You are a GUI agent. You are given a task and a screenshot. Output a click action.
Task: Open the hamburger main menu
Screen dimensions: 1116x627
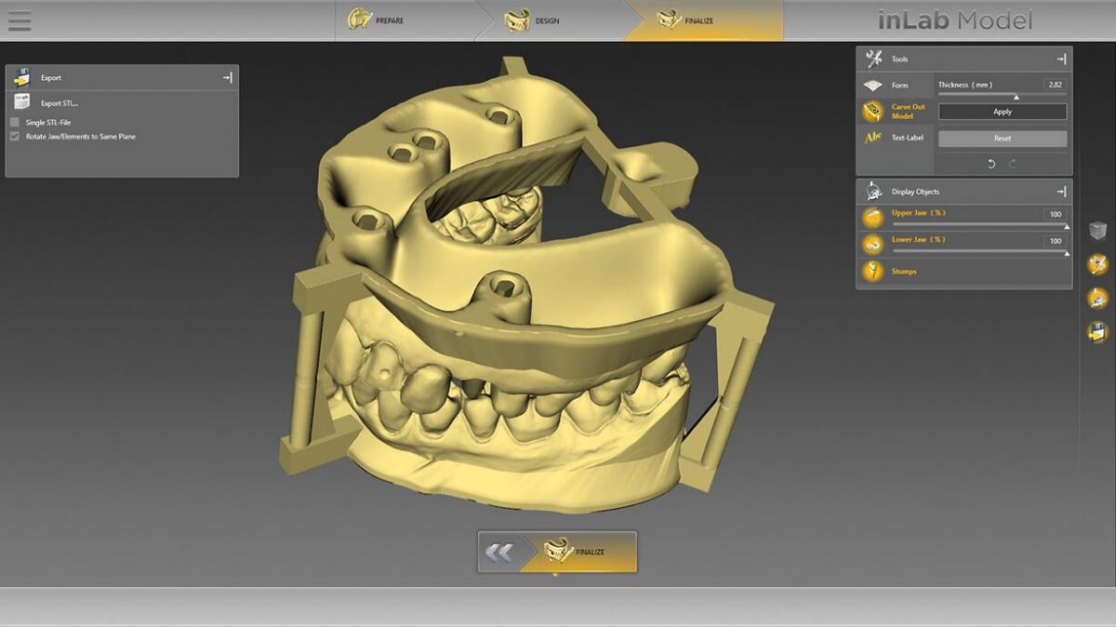[19, 20]
